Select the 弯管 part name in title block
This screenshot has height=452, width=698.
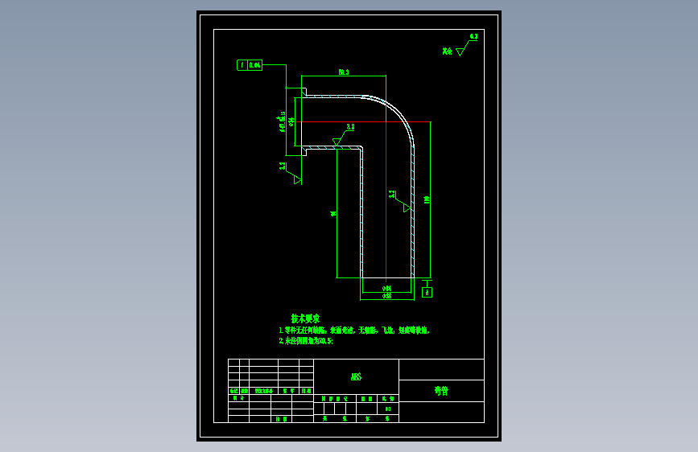441,391
